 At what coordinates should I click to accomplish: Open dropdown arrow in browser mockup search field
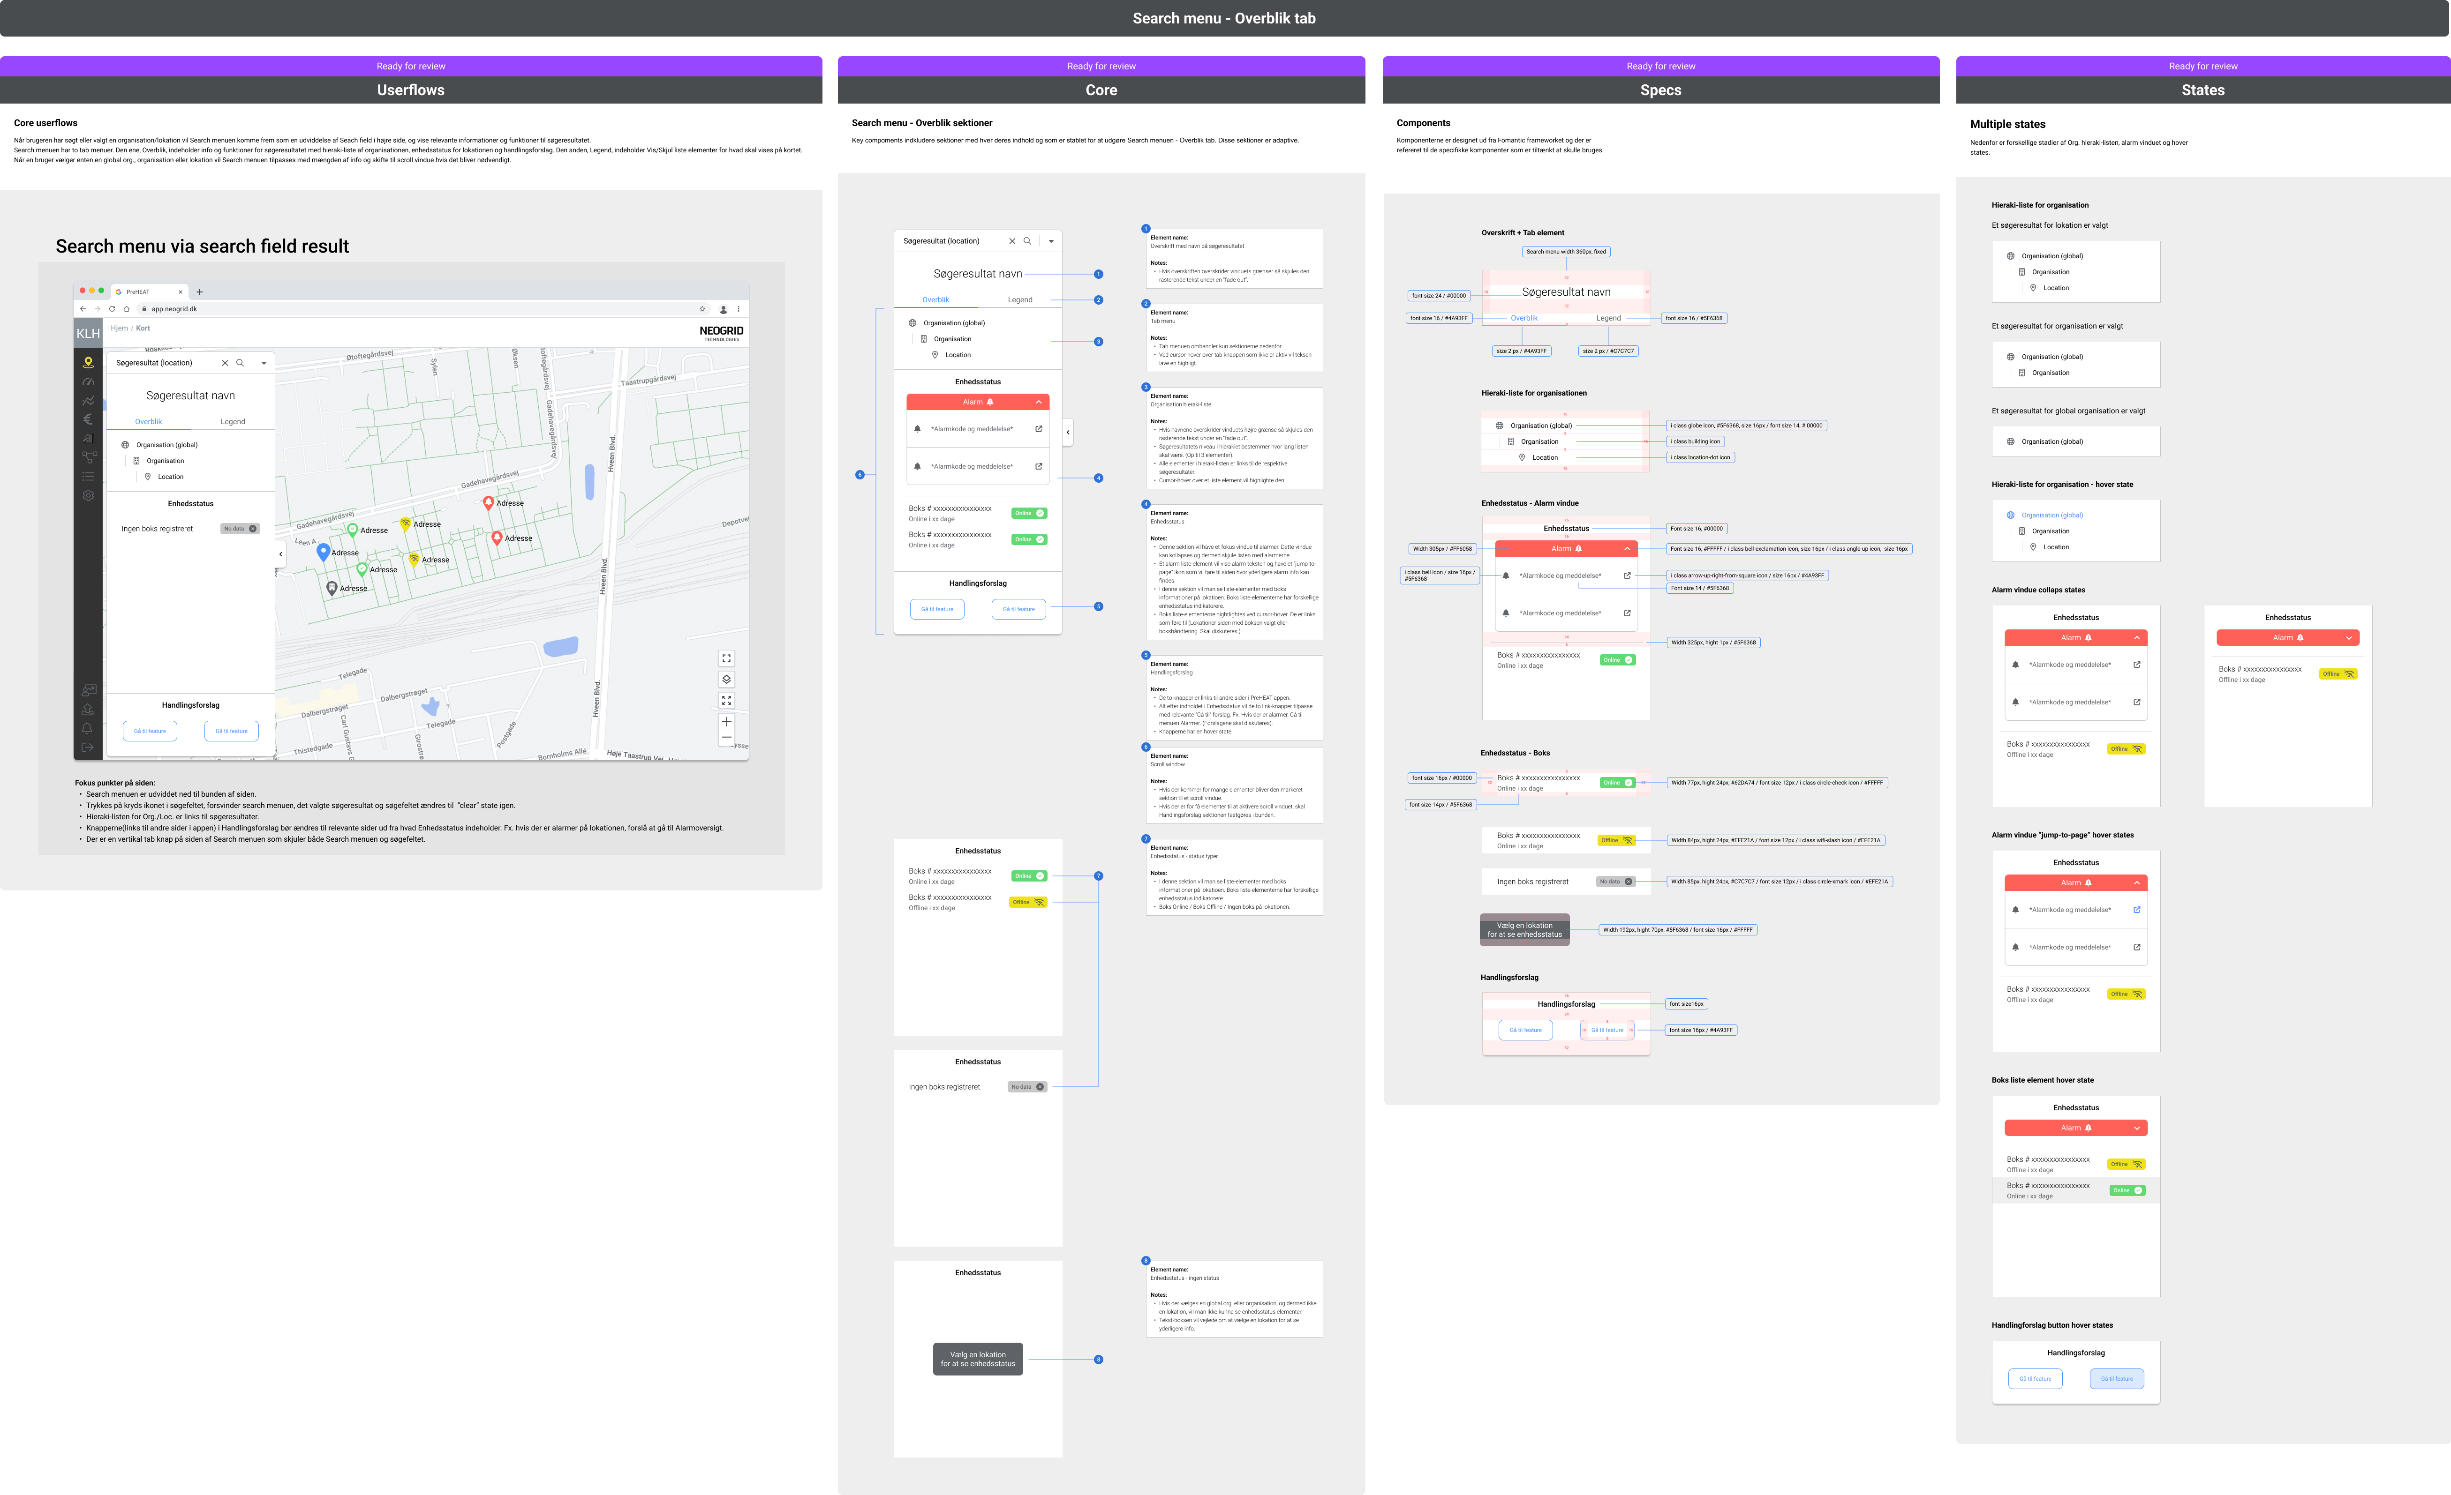pos(264,363)
